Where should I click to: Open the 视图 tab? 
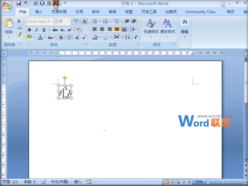(x=129, y=12)
